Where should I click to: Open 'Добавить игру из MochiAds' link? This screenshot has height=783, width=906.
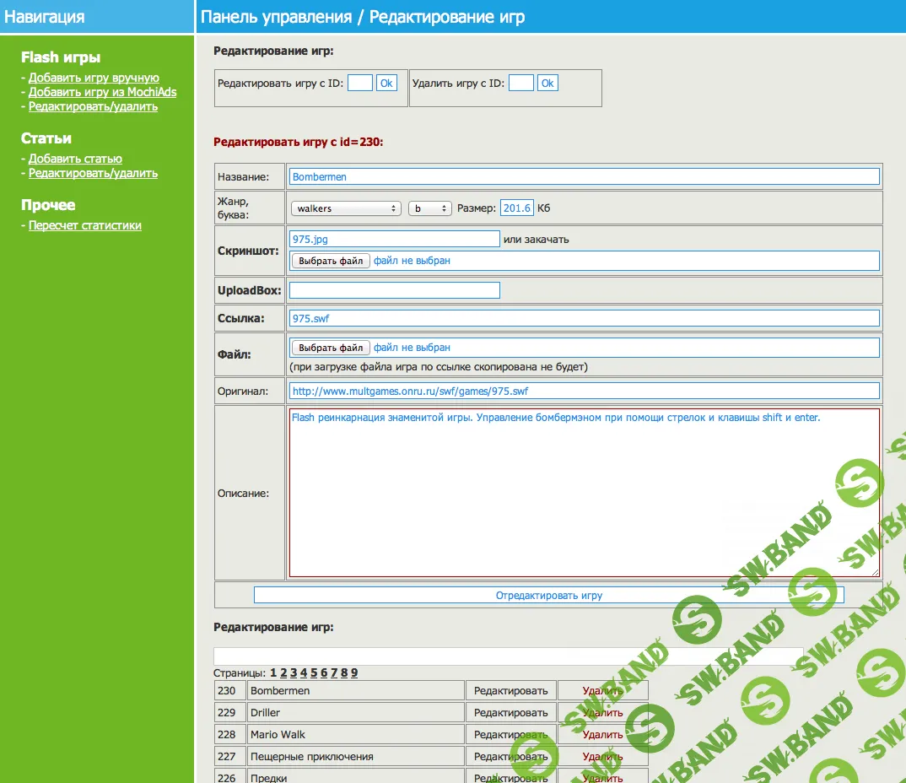click(x=102, y=92)
